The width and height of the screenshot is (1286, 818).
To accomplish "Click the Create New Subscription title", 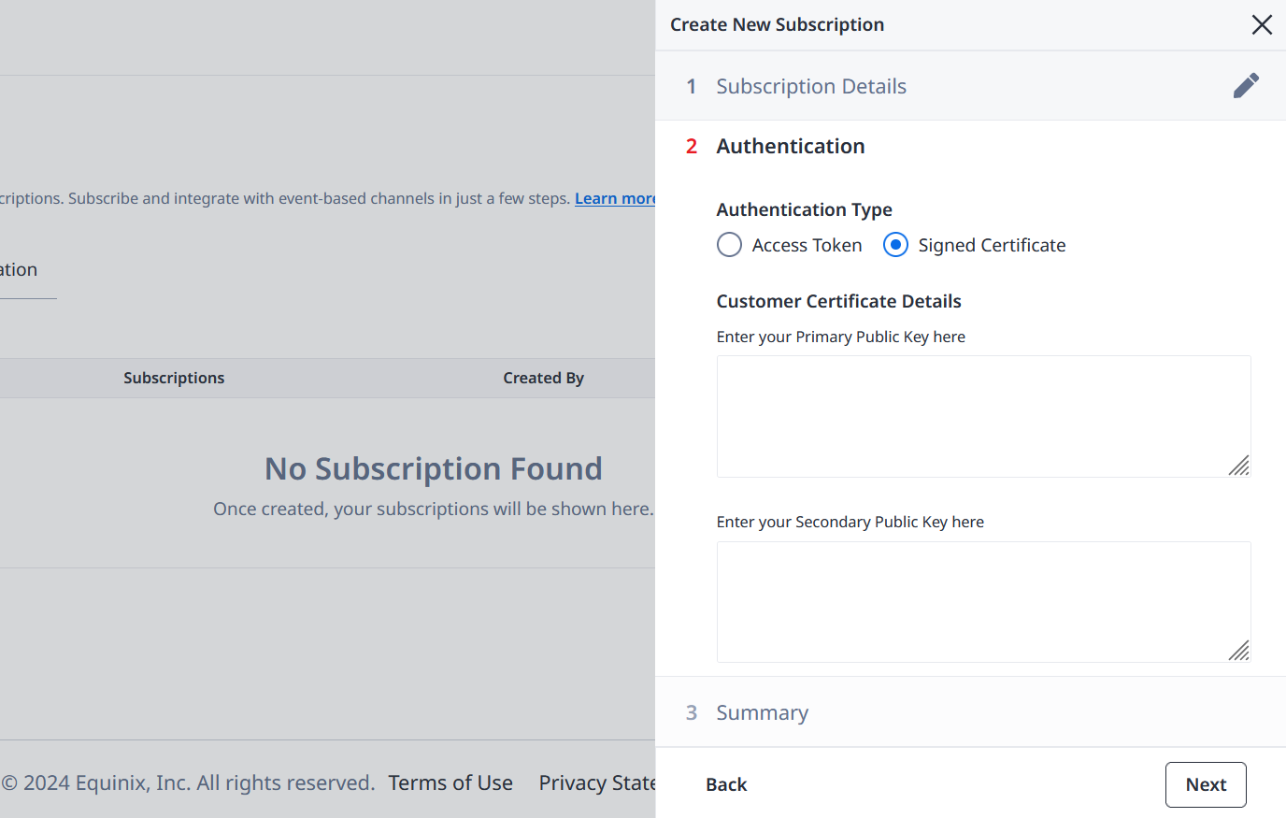I will tap(777, 24).
